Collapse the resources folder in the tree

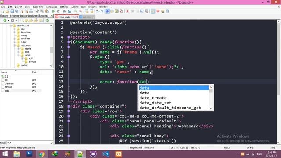click(14, 45)
